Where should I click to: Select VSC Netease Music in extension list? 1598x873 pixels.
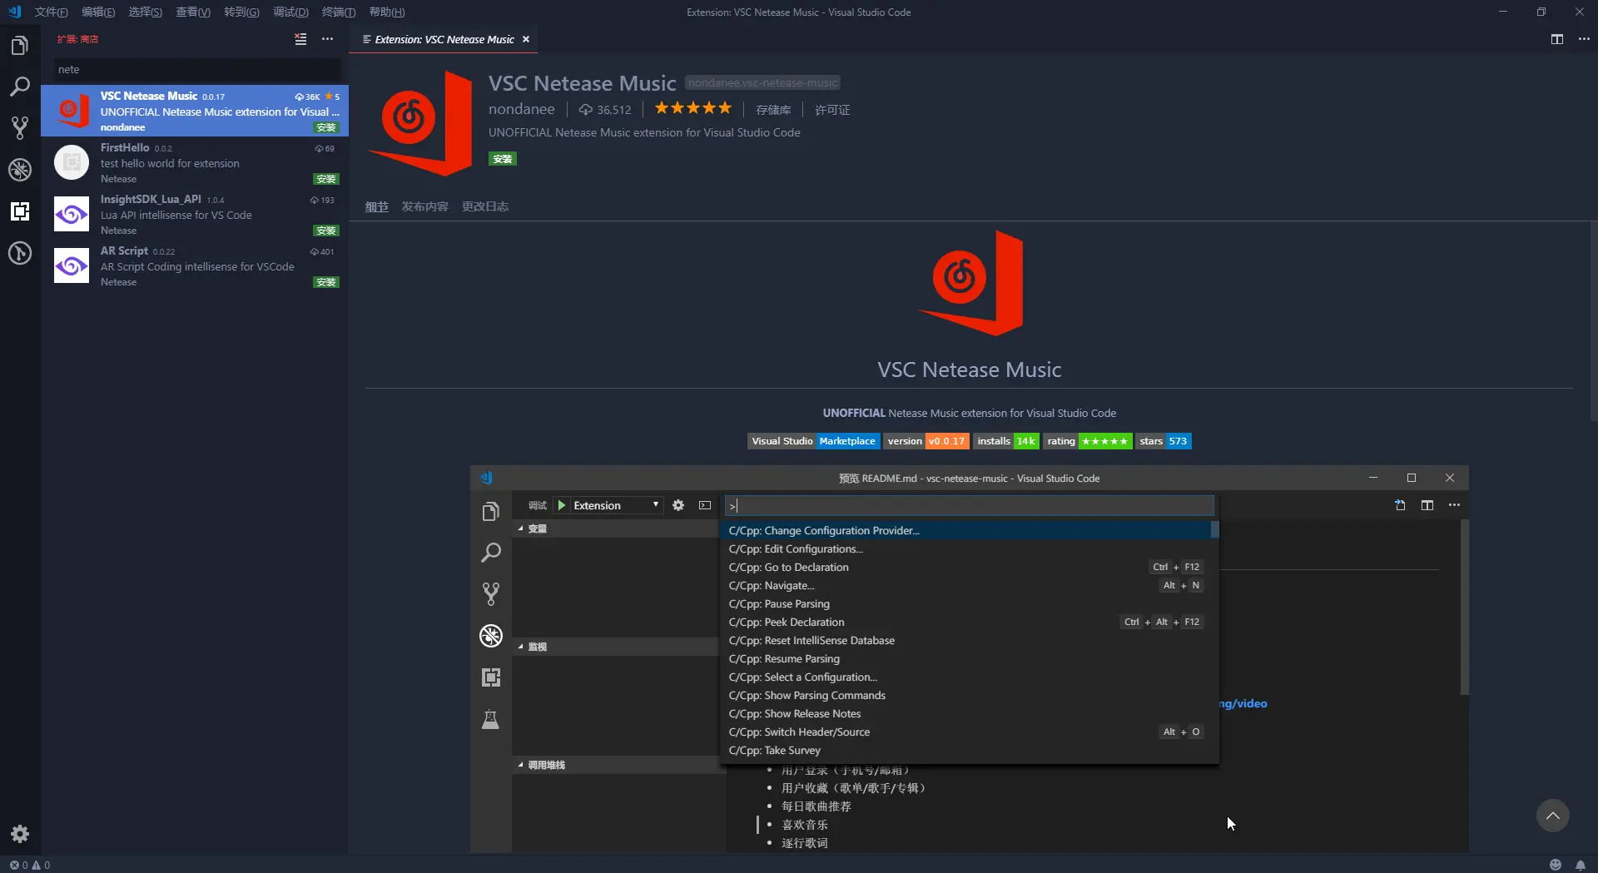[195, 111]
